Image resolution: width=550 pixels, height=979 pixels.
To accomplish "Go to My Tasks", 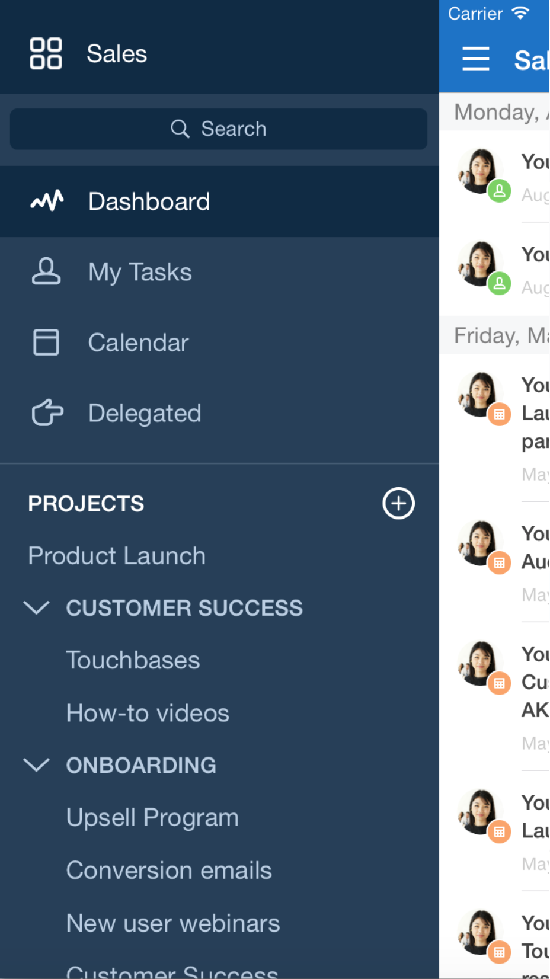I will click(x=140, y=273).
